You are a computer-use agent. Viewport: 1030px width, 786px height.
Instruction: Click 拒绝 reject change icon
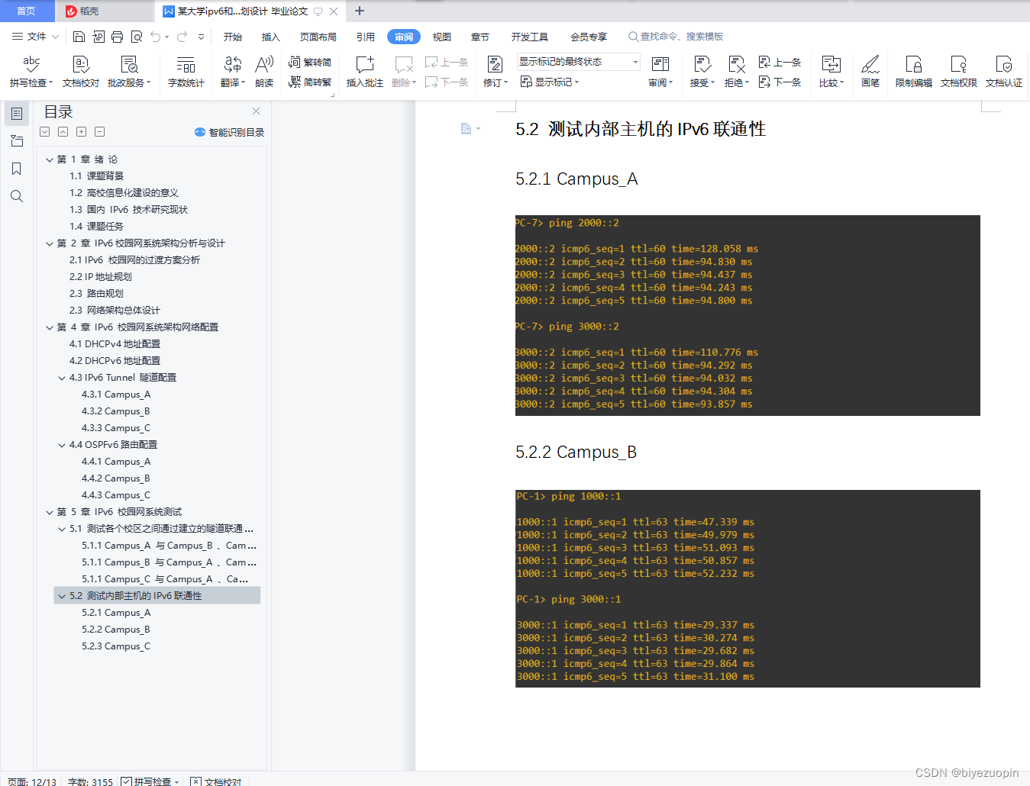736,72
